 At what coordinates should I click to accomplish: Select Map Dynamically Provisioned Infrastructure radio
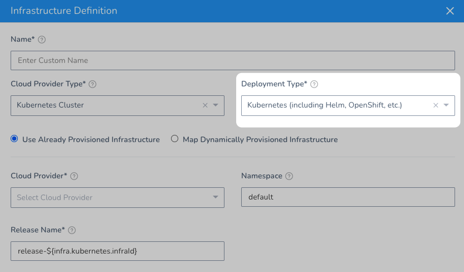pos(174,139)
